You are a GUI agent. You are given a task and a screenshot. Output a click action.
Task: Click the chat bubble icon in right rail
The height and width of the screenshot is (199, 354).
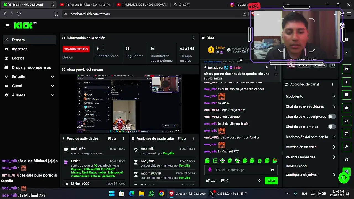347,108
